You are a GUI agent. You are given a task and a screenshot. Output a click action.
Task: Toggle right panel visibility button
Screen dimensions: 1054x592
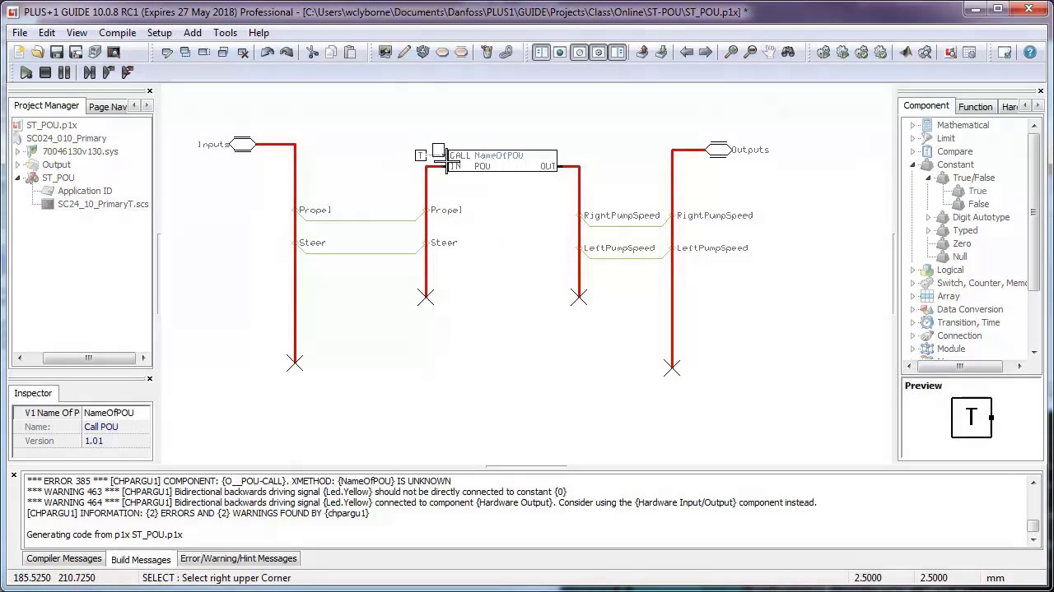[618, 53]
